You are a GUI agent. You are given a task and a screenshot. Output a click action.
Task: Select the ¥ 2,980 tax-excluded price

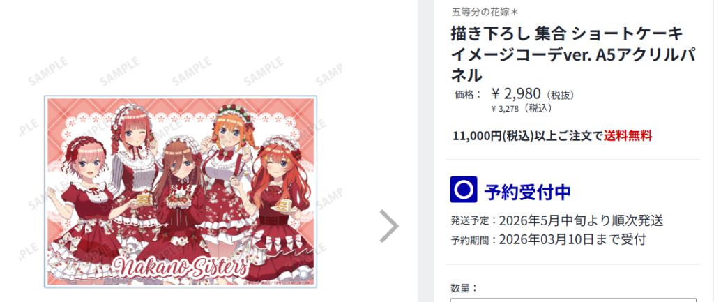click(x=516, y=94)
